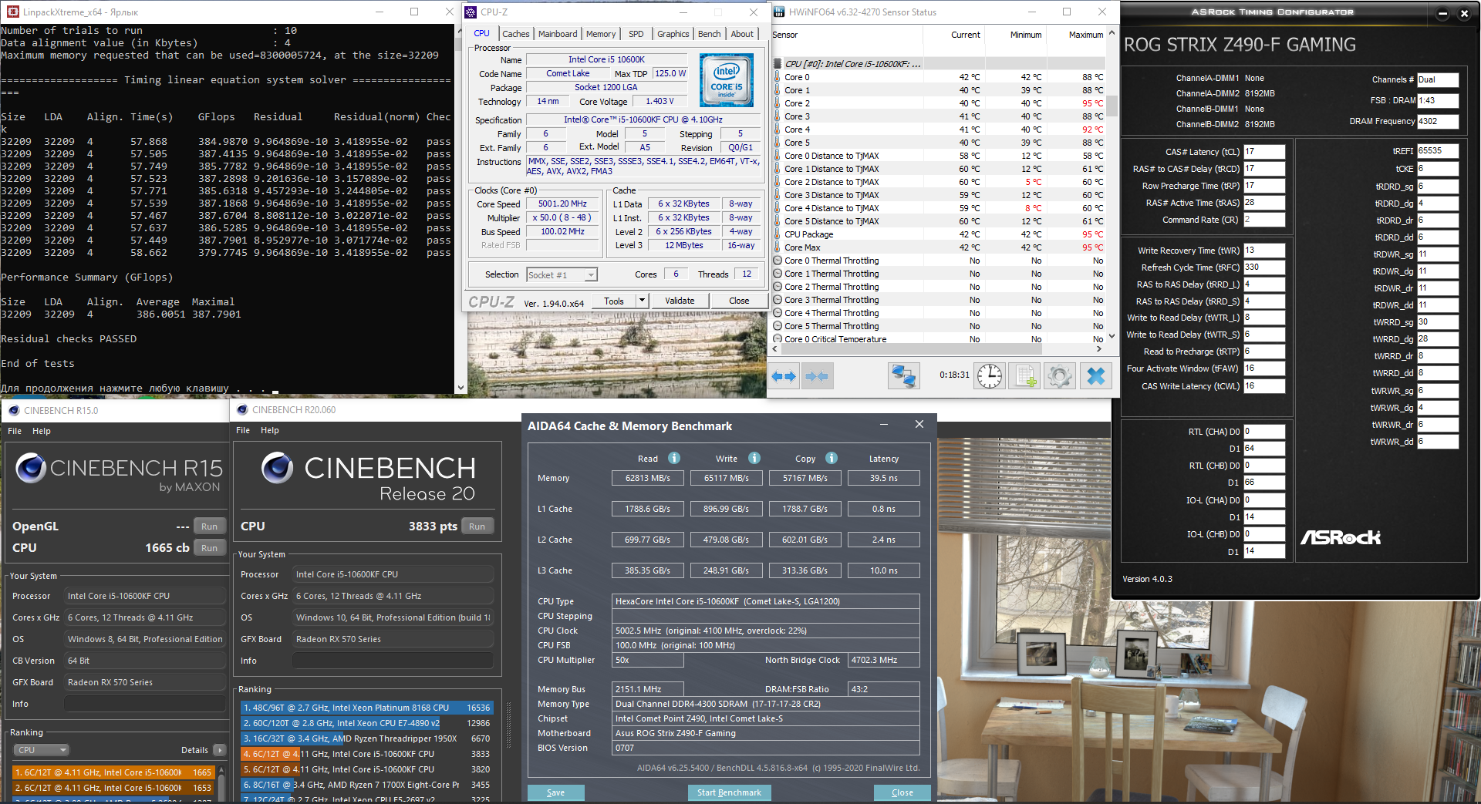This screenshot has width=1481, height=804.
Task: Click the thermometer icon beside Core 3 row
Action: point(778,116)
